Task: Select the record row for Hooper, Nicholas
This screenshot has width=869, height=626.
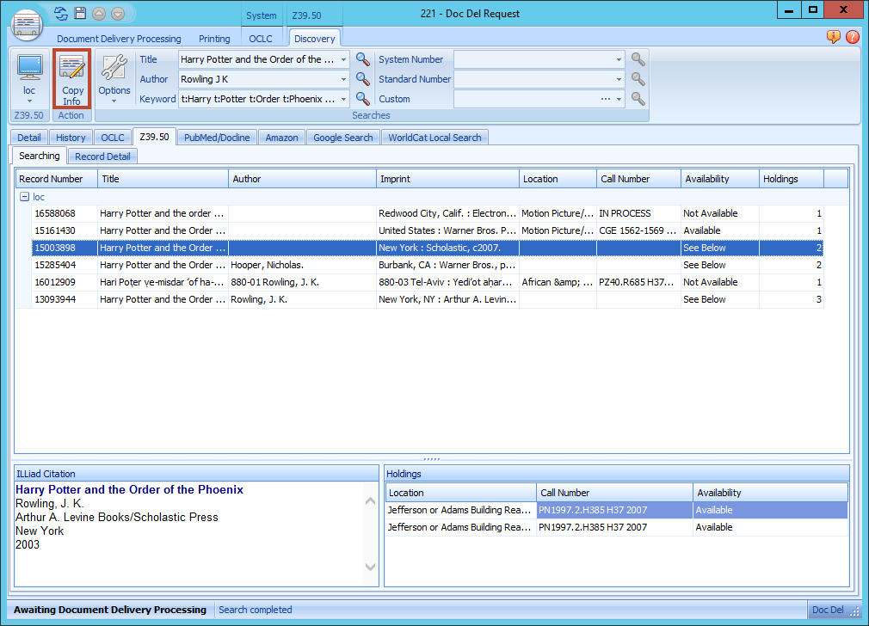Action: point(258,265)
